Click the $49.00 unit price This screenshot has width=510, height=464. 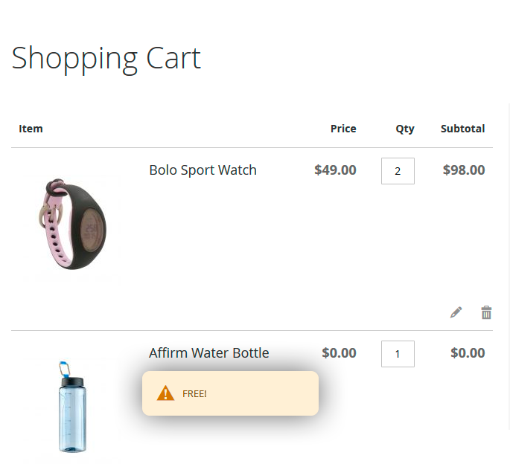(x=335, y=170)
